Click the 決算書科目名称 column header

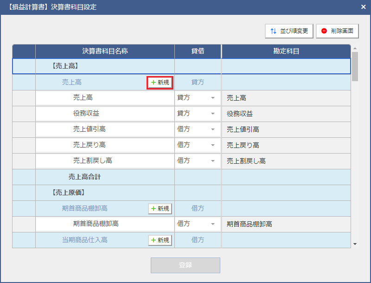point(105,51)
